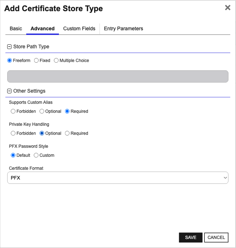Click the dialog title Add Certificate Store Type
The width and height of the screenshot is (236, 248).
(x=54, y=9)
